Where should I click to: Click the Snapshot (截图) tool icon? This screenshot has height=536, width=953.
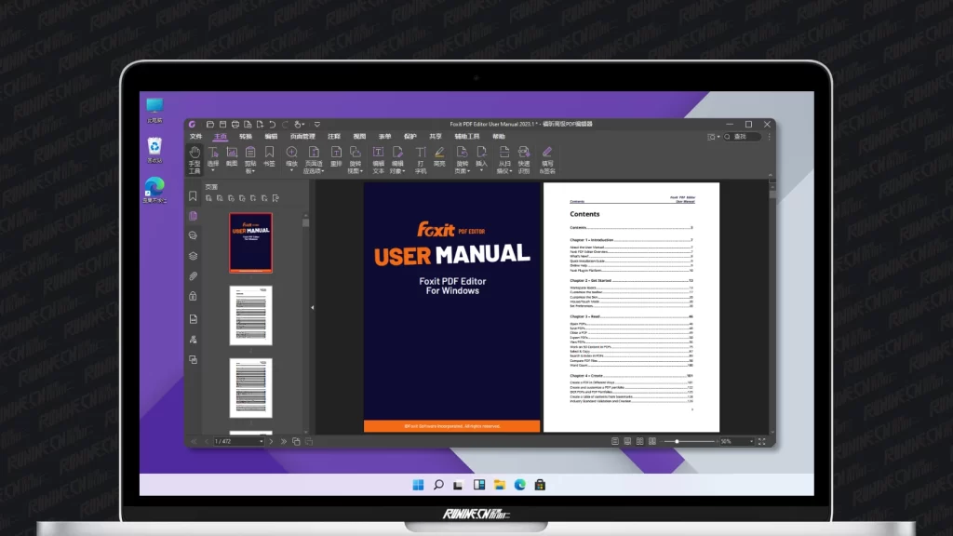232,155
